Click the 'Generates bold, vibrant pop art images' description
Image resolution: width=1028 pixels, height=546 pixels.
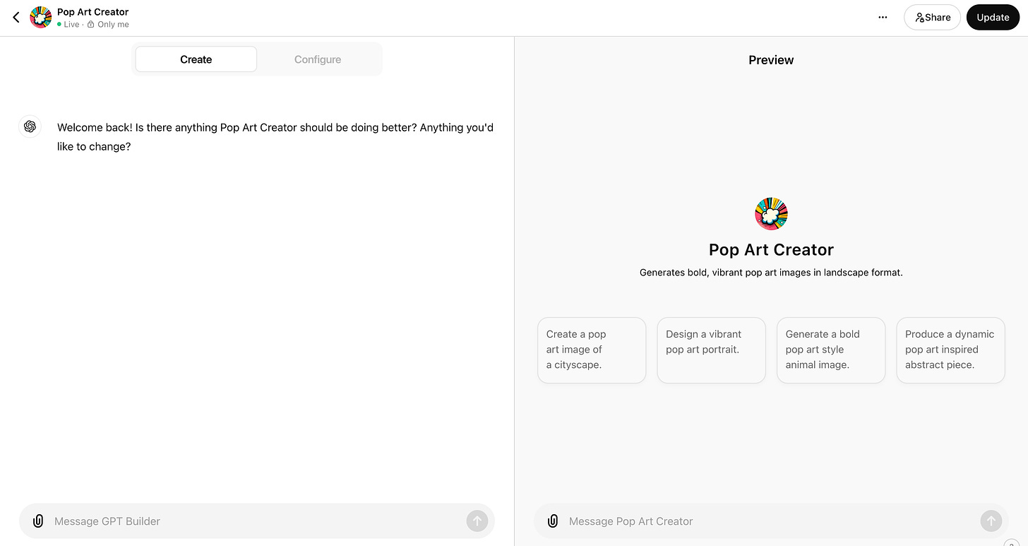pos(771,272)
